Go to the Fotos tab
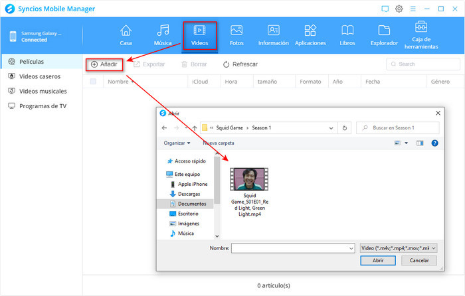 [236, 35]
